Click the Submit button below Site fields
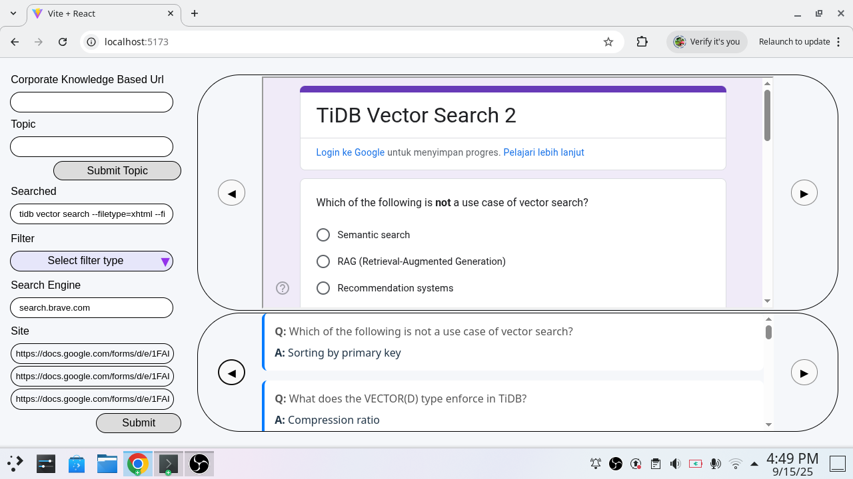 tap(139, 422)
